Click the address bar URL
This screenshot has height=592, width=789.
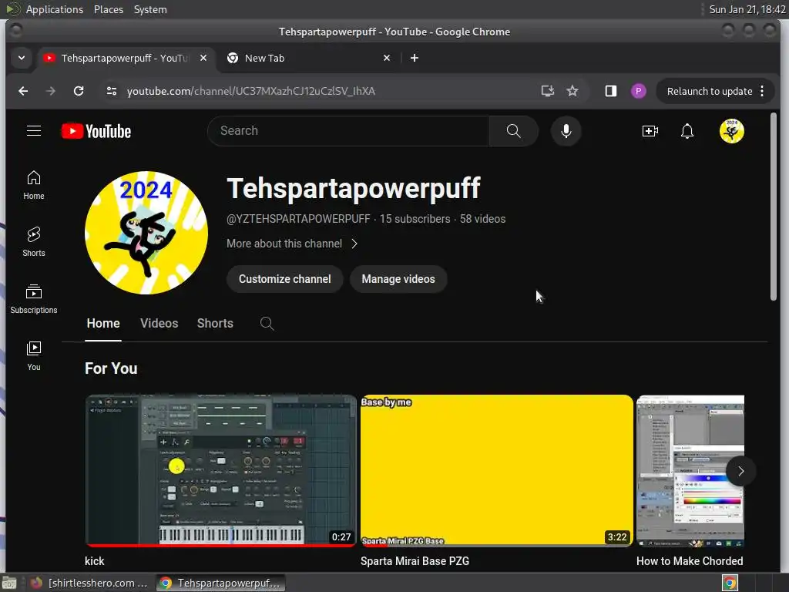[250, 91]
